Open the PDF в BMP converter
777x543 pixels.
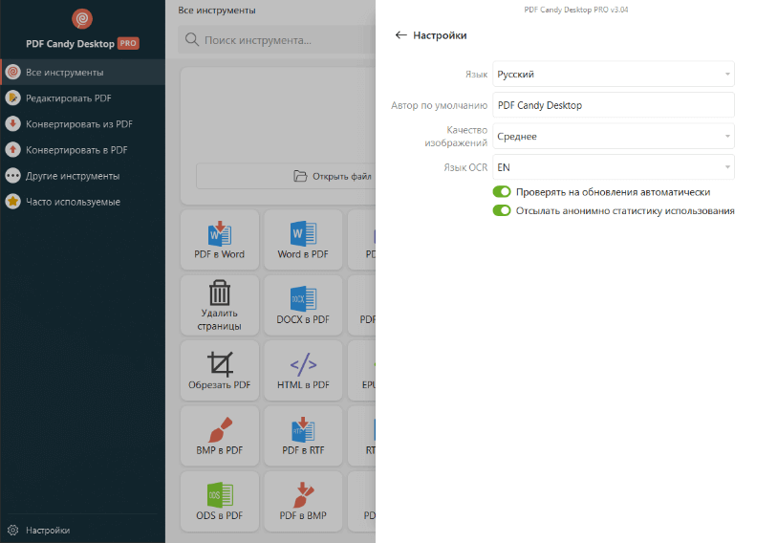click(x=303, y=501)
